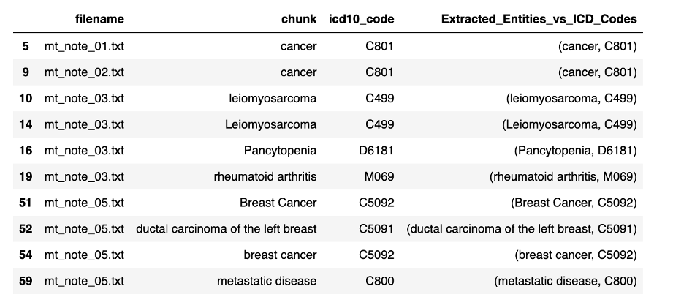Select the ductal carcinoma of the left breast chunk
The height and width of the screenshot is (297, 684).
pyautogui.click(x=227, y=228)
